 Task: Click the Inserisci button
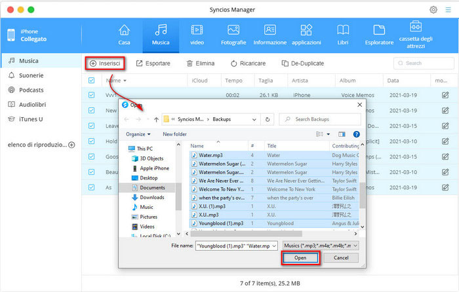point(105,64)
